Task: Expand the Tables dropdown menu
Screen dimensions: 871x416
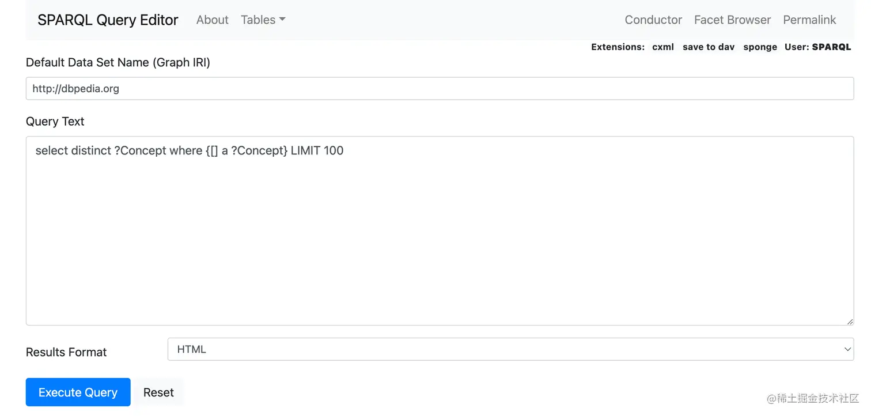Action: [x=263, y=20]
